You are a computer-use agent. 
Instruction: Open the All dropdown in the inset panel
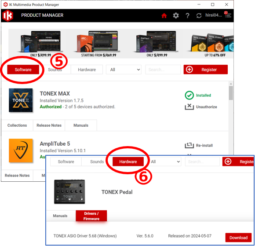(x=165, y=162)
